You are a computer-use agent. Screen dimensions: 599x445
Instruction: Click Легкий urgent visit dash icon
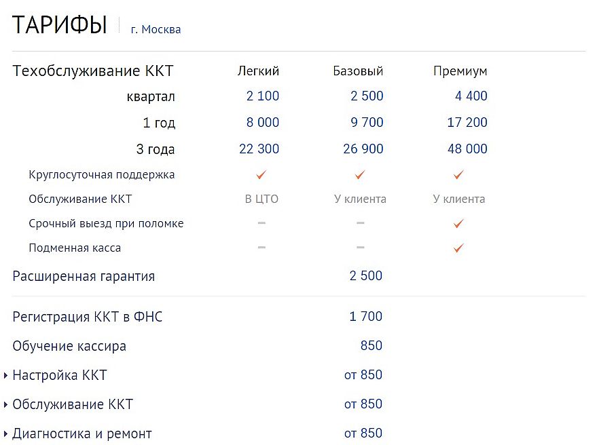[x=261, y=223]
